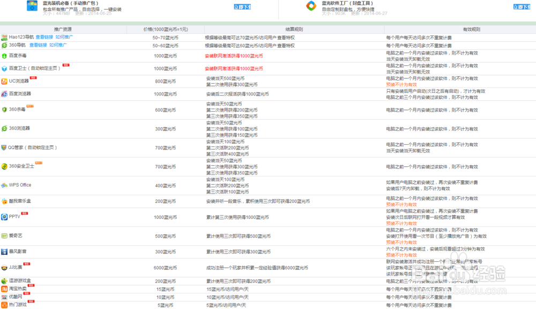Click 15蓝光币/访问用户/天 rule text
Image resolution: width=536 pixels, height=309 pixels.
tap(227, 289)
